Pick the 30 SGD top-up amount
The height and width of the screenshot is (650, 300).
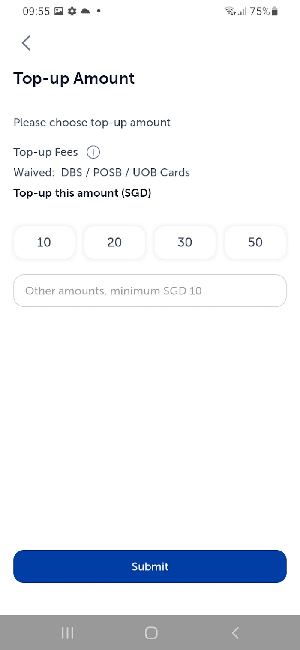point(185,243)
